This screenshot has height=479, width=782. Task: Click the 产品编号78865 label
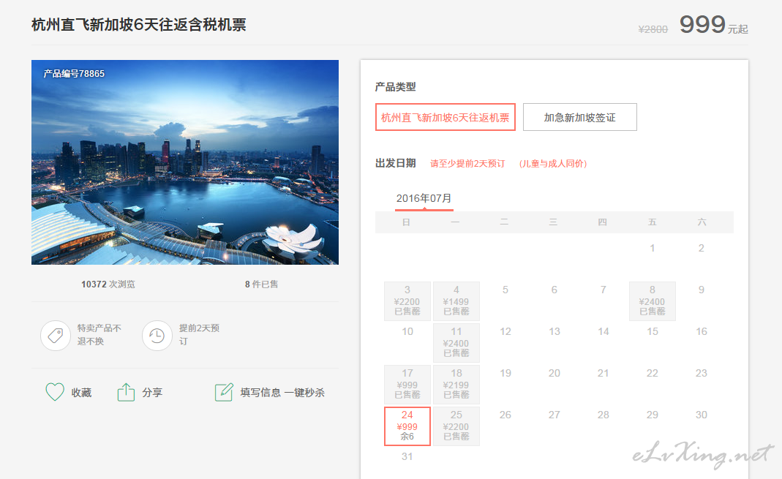point(74,74)
